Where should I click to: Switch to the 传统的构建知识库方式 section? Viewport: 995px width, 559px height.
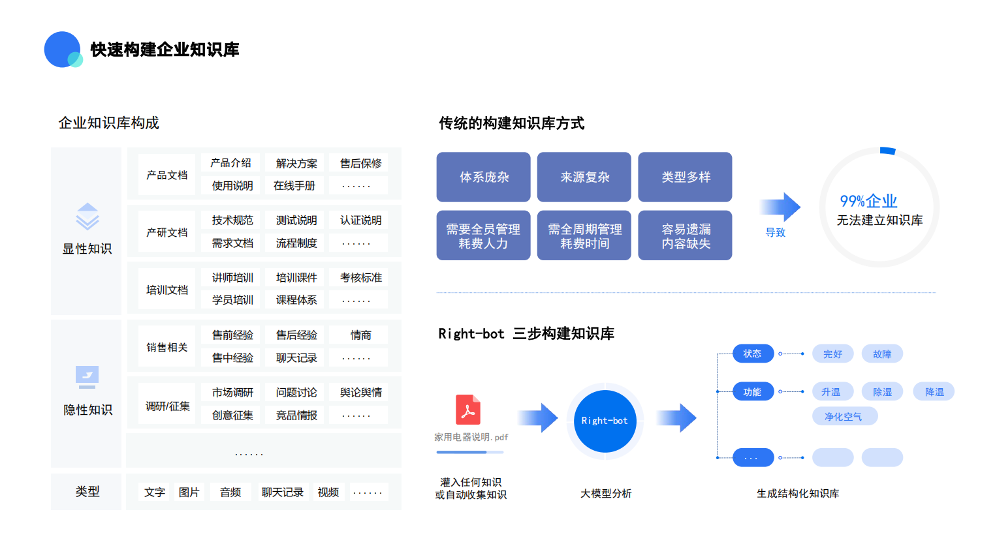pos(512,124)
